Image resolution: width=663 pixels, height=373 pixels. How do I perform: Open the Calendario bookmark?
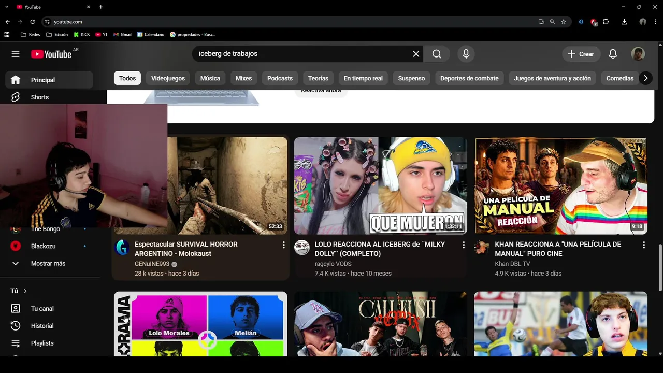click(x=151, y=35)
